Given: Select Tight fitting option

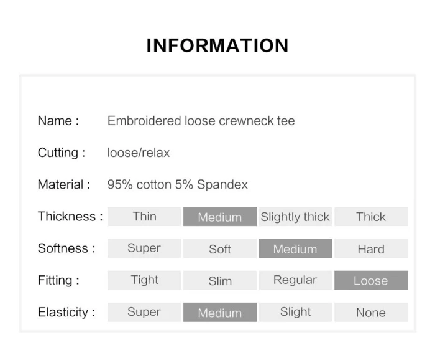Looking at the screenshot, I should tap(144, 280).
